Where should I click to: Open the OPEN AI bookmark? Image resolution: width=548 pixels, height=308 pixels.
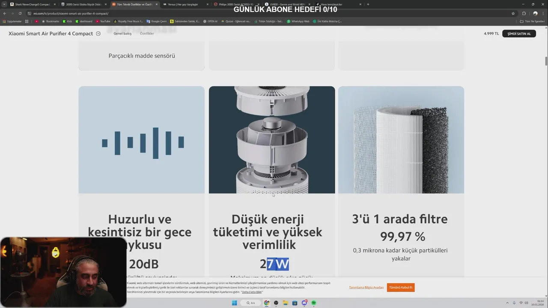(x=210, y=21)
